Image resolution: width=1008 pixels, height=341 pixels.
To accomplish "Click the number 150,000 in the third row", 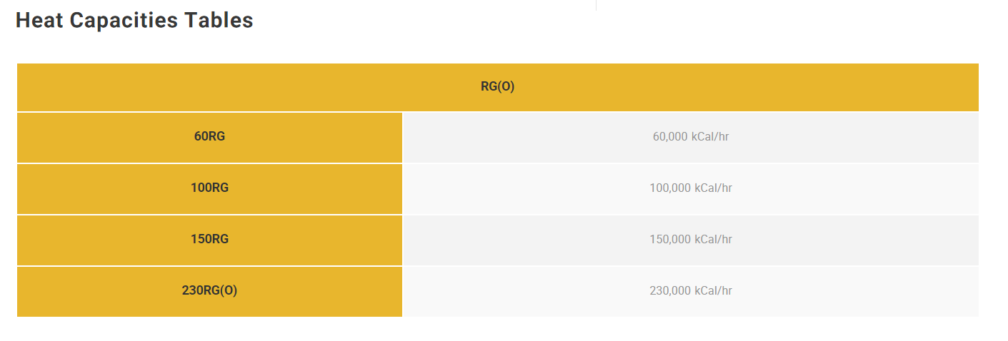I will (670, 240).
